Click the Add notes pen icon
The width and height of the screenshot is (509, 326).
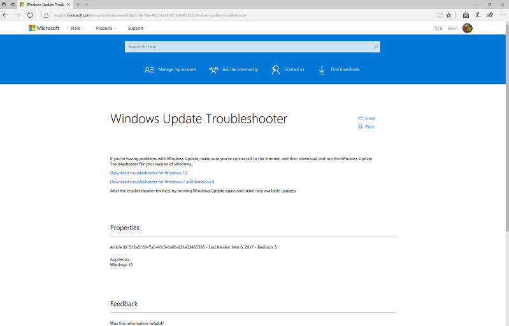(478, 15)
